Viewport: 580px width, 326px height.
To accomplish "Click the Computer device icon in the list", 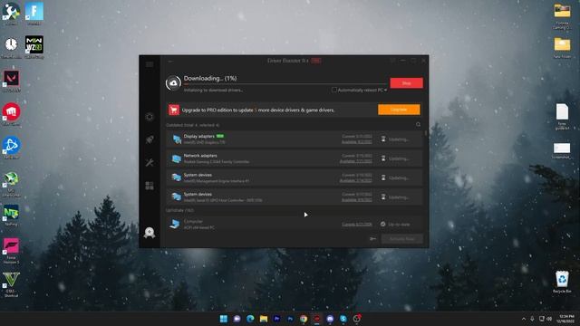I will 174,224.
